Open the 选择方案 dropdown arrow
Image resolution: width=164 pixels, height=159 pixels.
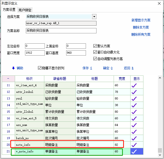pyautogui.click(x=94, y=17)
